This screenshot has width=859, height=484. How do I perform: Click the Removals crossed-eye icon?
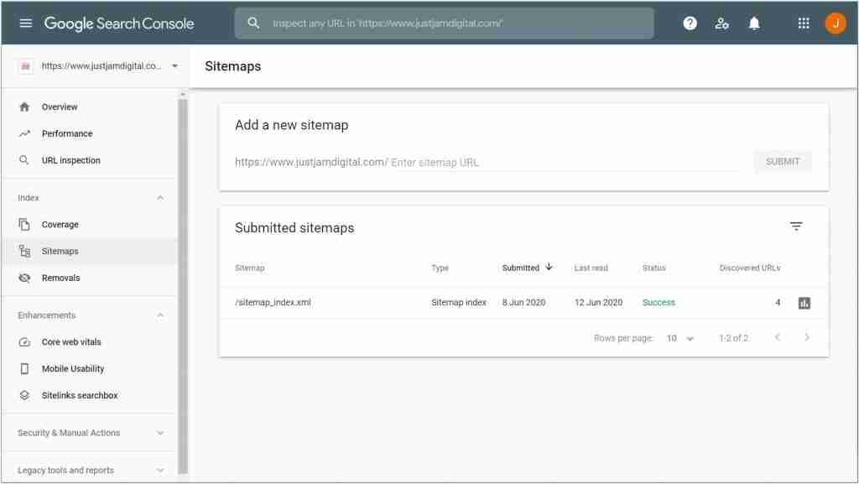coord(24,278)
